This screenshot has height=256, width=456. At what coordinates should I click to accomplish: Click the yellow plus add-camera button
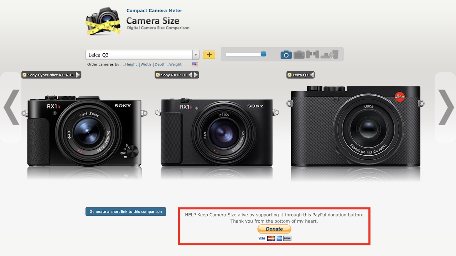point(209,55)
